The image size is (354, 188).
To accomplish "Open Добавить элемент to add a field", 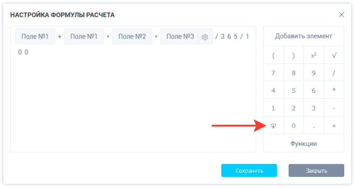I will point(304,36).
